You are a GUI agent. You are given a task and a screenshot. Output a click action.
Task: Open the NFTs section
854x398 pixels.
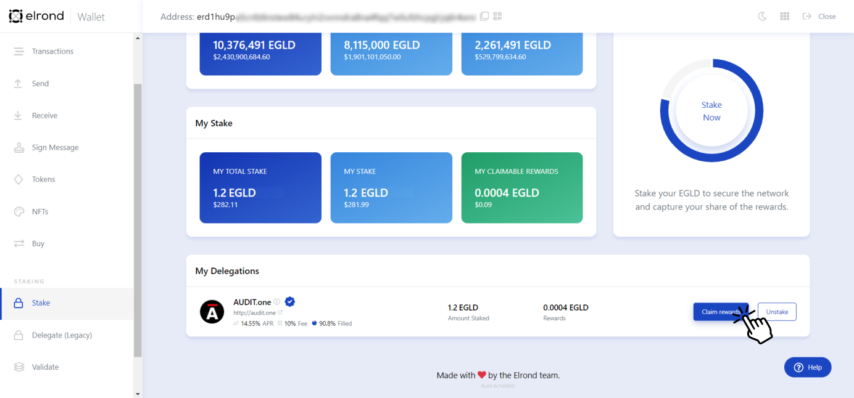click(x=67, y=211)
